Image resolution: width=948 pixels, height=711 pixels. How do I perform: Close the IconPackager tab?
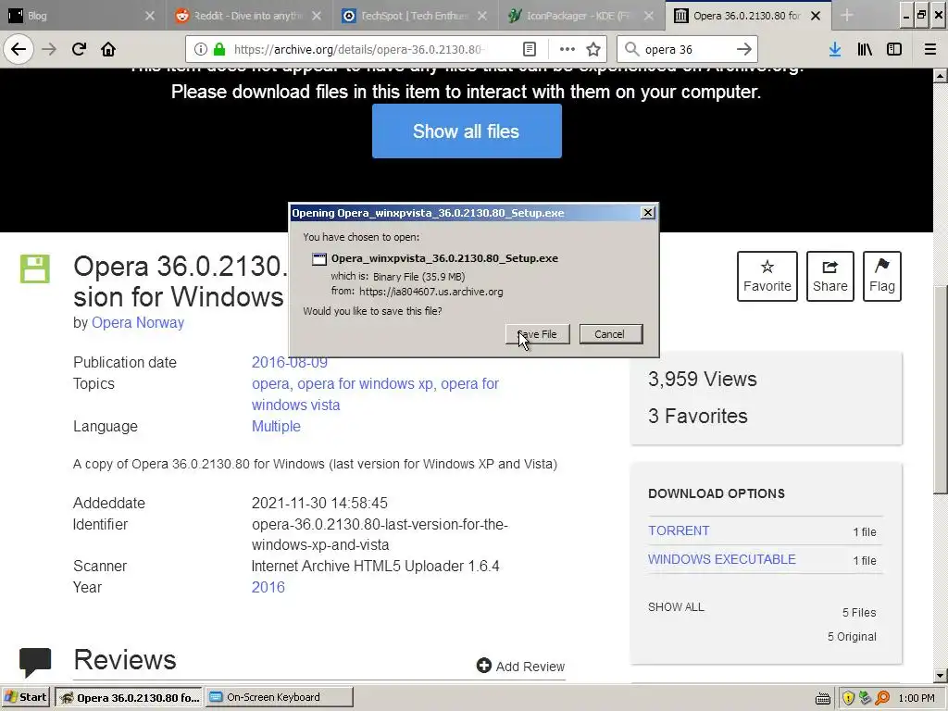[x=649, y=16]
